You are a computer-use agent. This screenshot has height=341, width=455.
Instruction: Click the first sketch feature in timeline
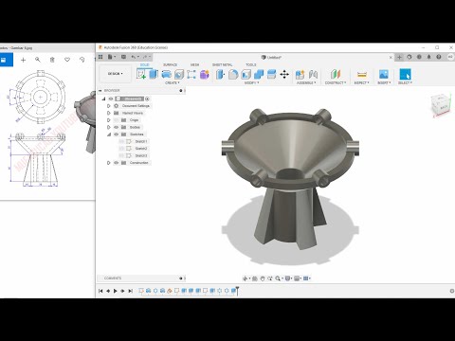[x=141, y=291]
